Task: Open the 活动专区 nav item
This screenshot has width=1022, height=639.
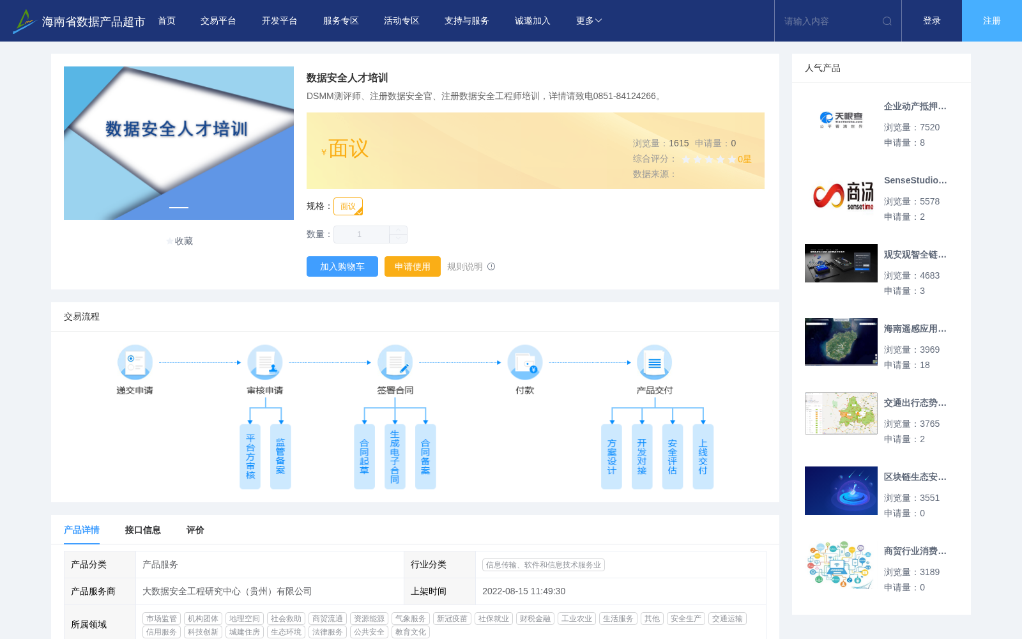Action: 402,21
